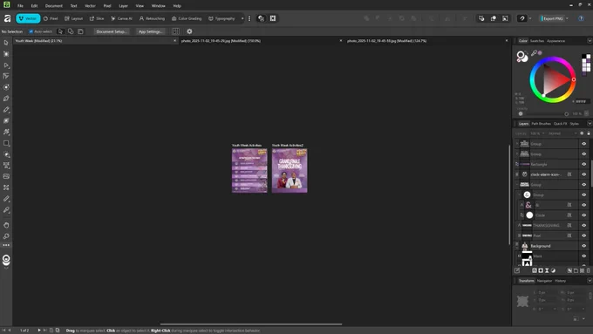
Task: Select the Pencil tool
Action: pos(6,110)
